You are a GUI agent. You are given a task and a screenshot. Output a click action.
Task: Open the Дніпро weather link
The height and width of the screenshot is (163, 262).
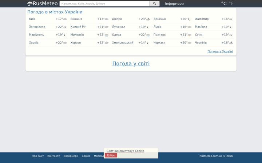[117, 19]
